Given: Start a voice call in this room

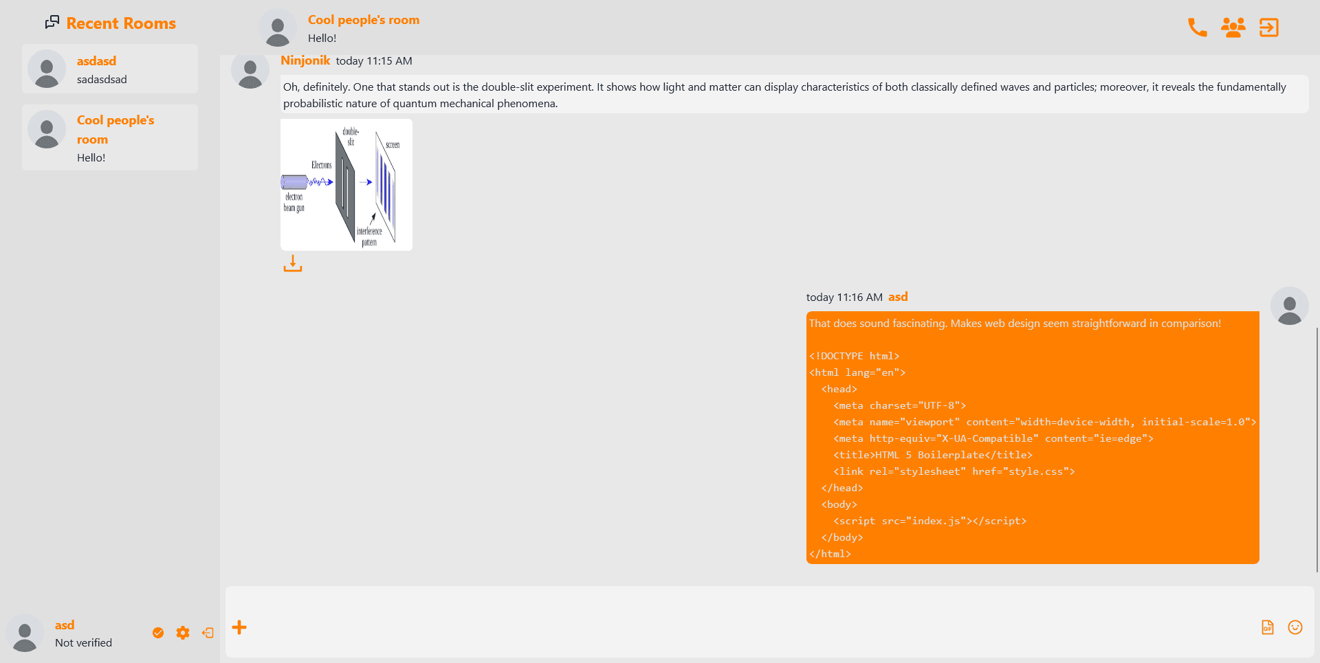Looking at the screenshot, I should click(1197, 27).
